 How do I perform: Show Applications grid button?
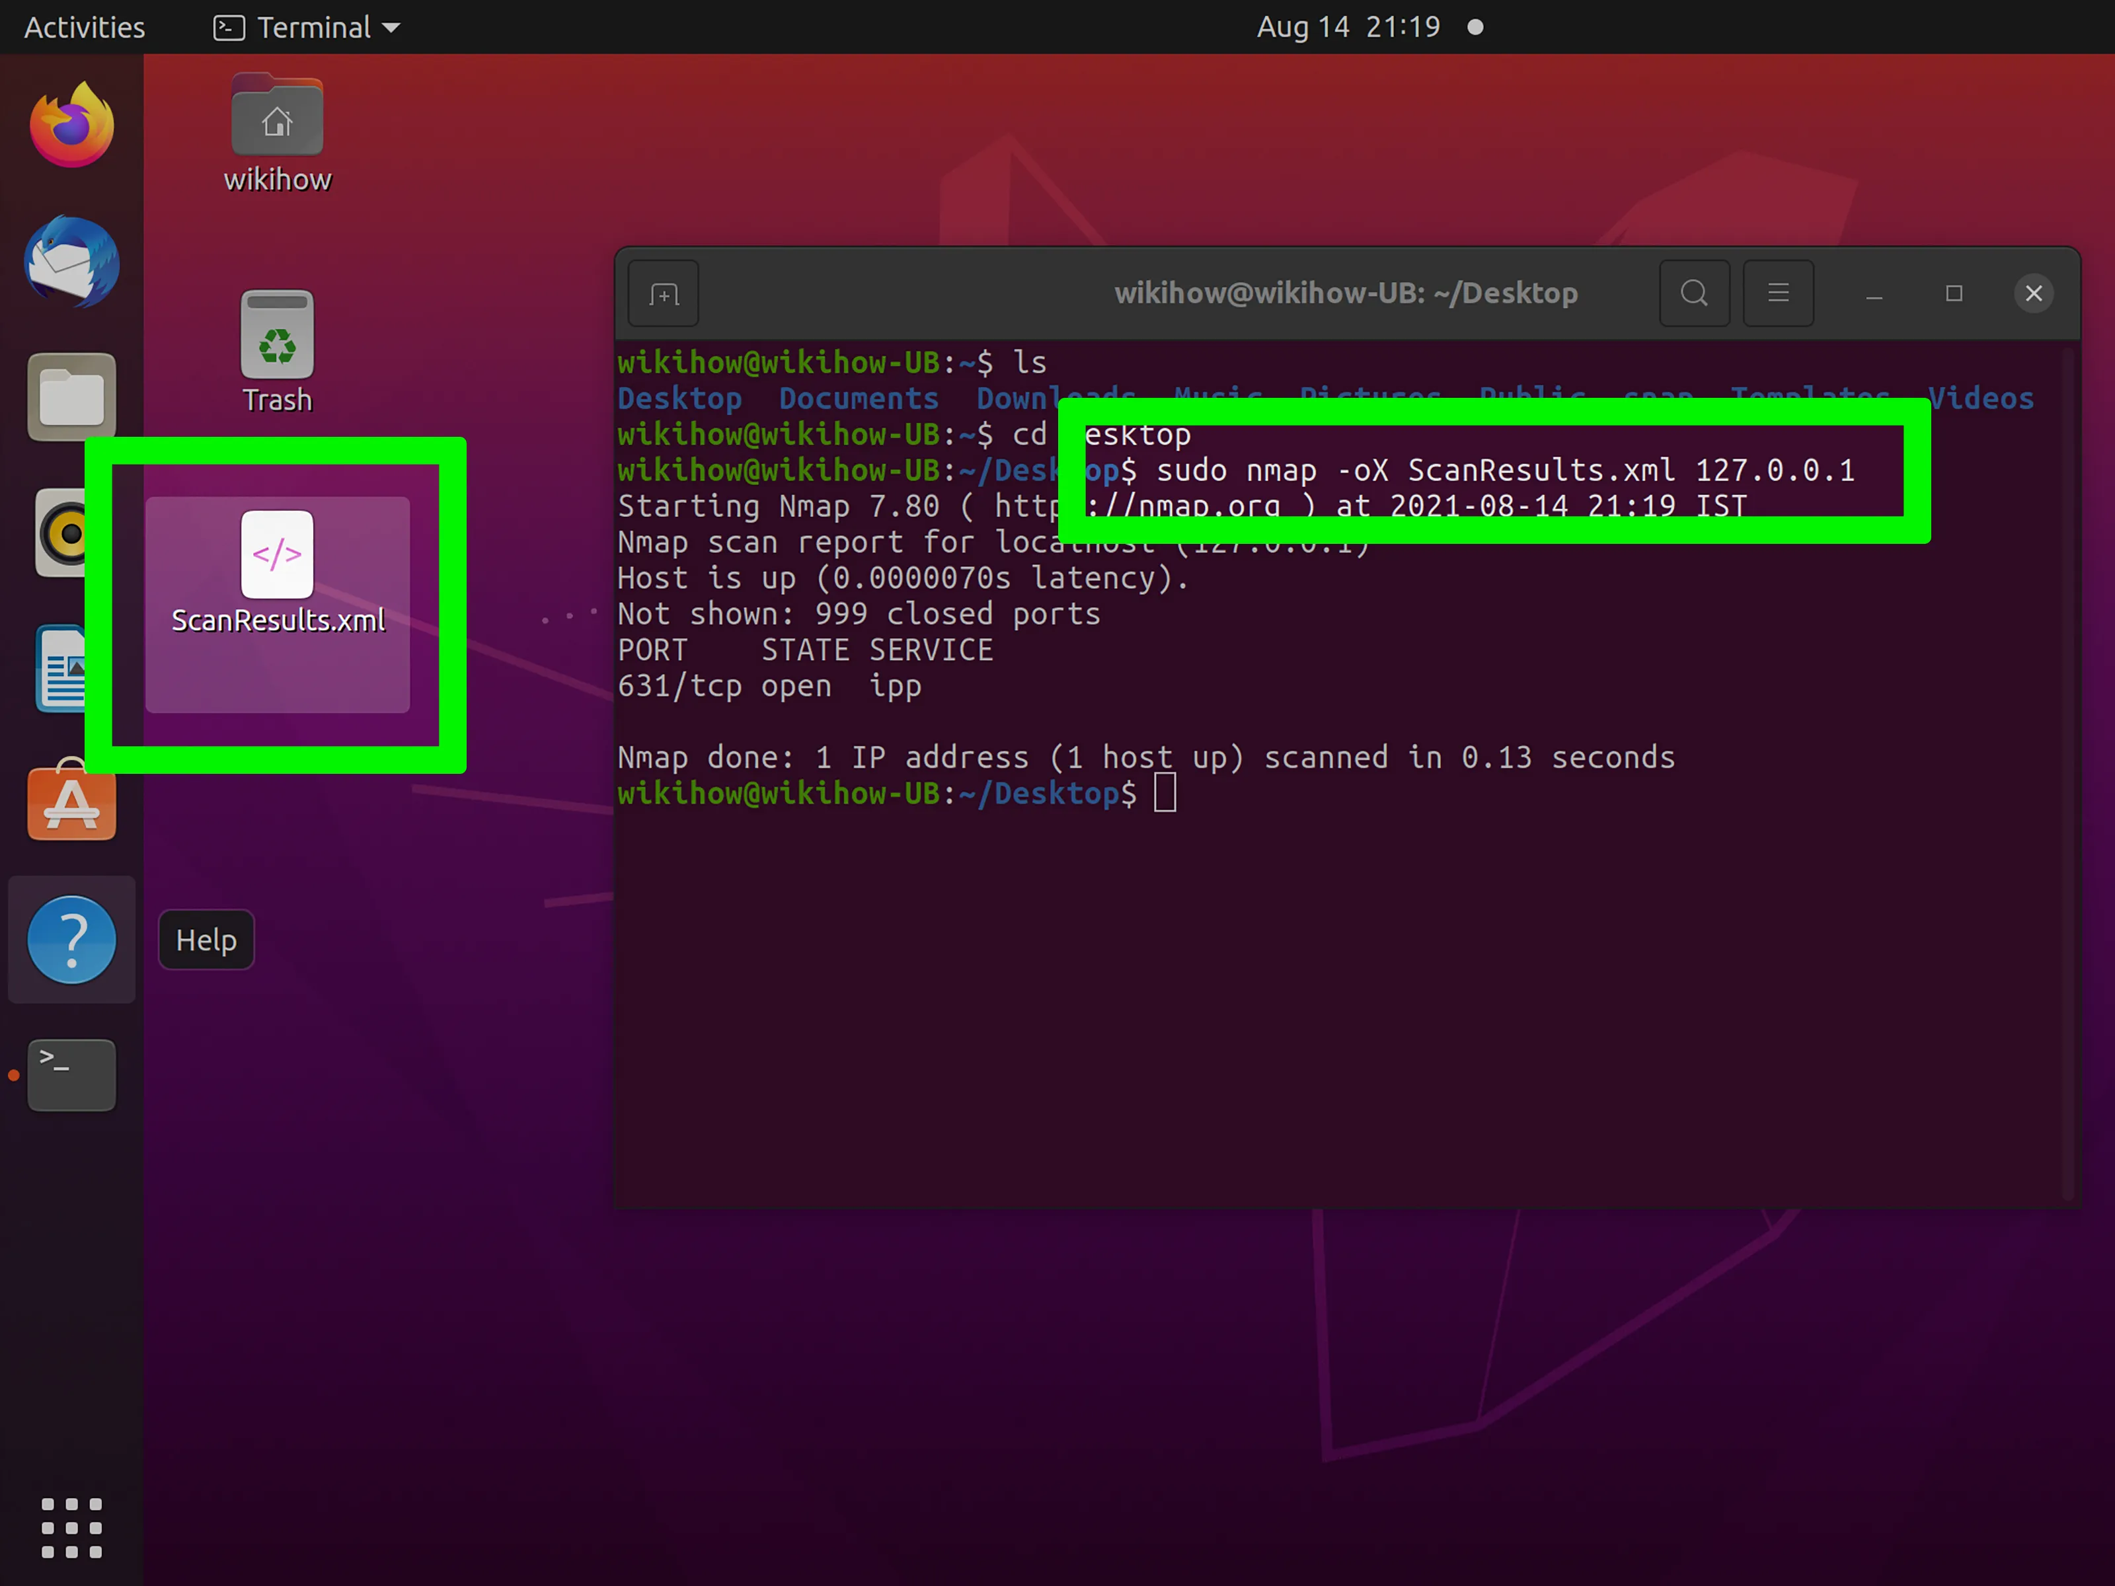coord(71,1528)
